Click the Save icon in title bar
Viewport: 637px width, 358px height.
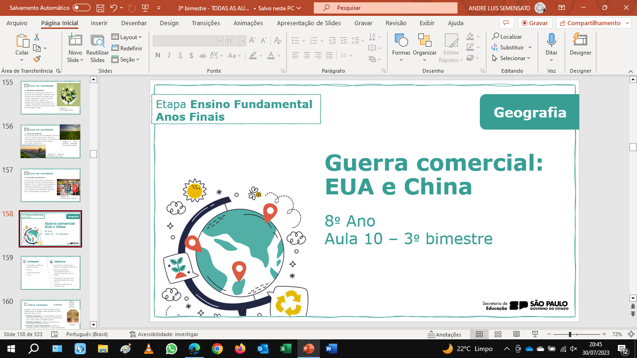pos(100,8)
